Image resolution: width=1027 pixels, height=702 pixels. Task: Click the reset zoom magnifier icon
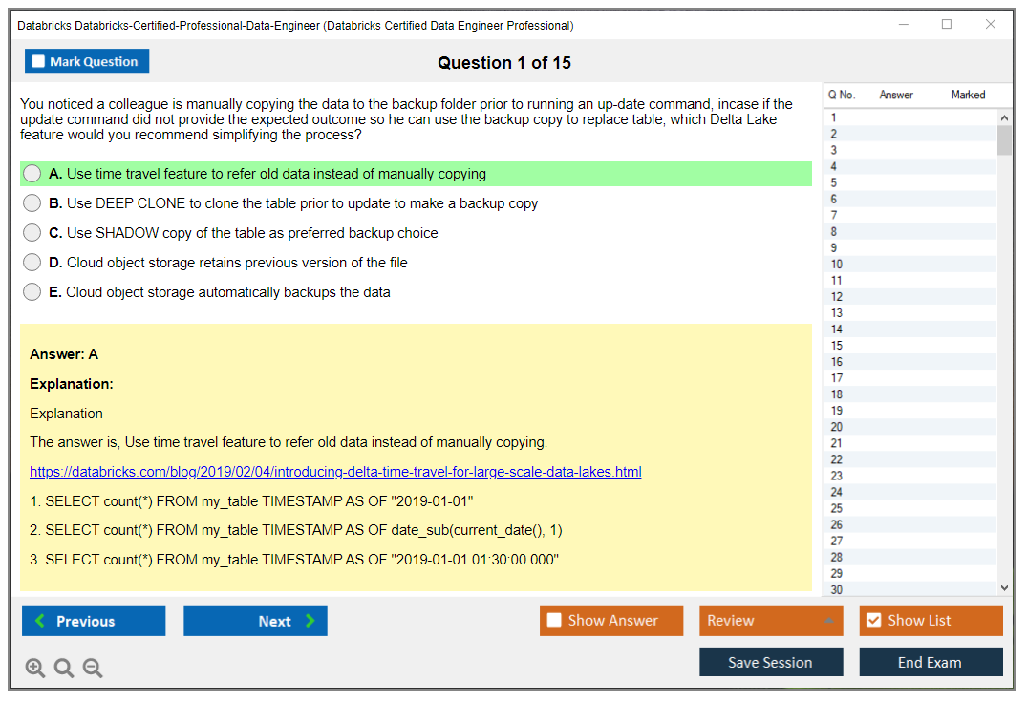[64, 669]
